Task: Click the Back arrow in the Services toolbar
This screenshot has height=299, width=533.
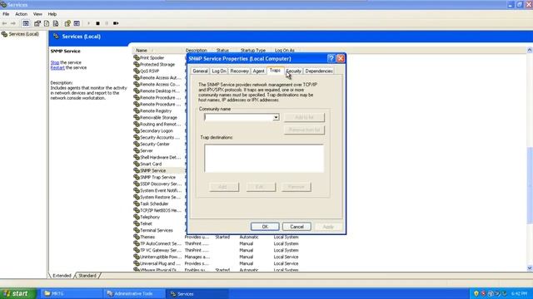Action: [4, 23]
